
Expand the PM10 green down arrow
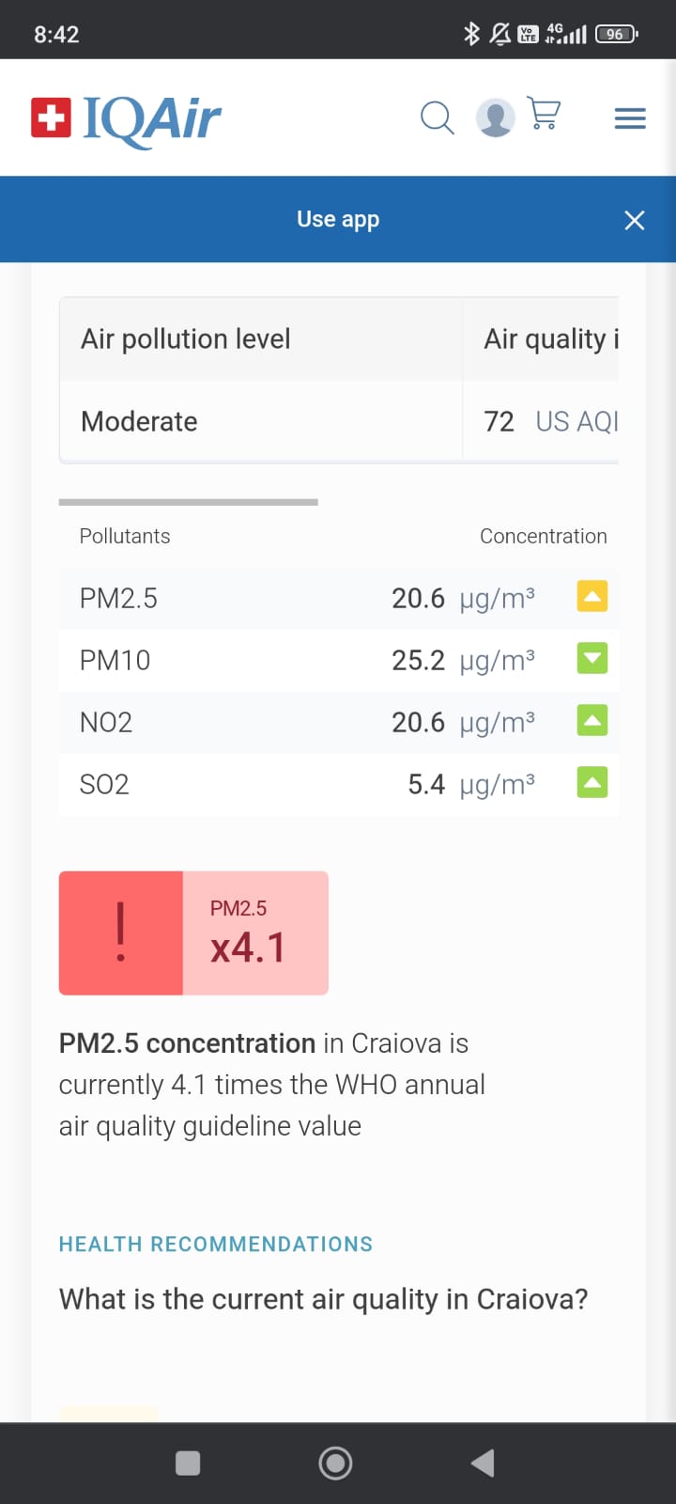[591, 659]
